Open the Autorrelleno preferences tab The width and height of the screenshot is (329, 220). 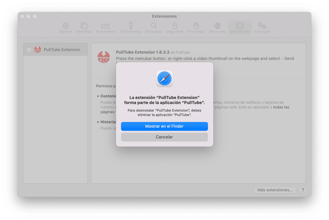click(x=106, y=28)
